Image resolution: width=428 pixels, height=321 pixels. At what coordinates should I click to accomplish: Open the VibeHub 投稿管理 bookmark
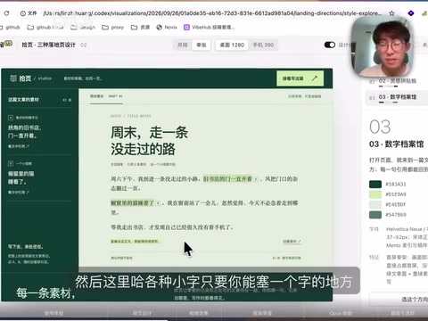210,28
